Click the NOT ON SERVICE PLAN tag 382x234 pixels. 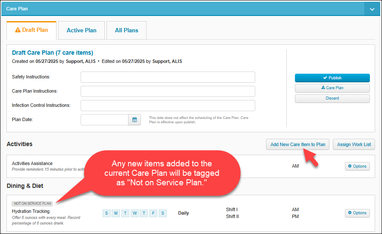pyautogui.click(x=32, y=203)
